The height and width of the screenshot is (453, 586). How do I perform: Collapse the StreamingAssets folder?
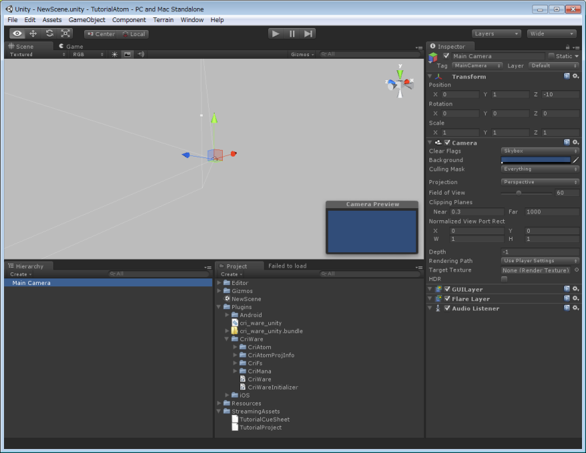(x=219, y=411)
